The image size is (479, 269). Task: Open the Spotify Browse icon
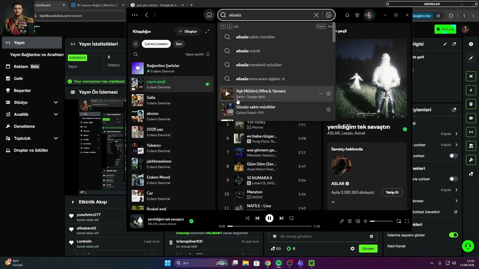(328, 15)
